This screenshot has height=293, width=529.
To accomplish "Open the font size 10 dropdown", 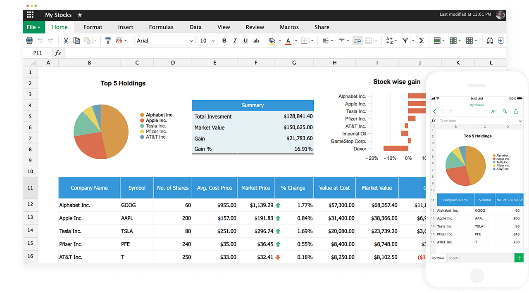I will coord(208,40).
